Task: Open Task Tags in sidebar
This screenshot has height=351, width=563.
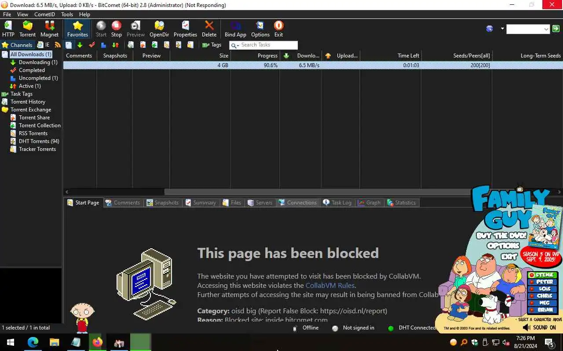Action: click(x=21, y=94)
